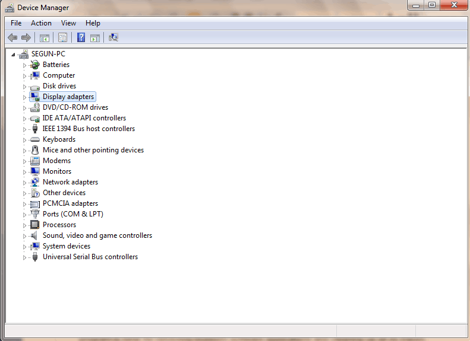Click the System devices icon
The width and height of the screenshot is (470, 341).
[35, 246]
